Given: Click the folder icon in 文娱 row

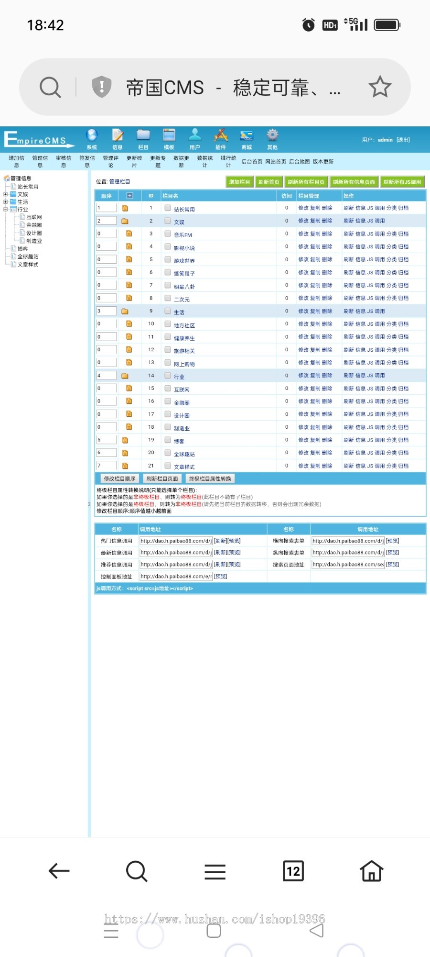Looking at the screenshot, I should pyautogui.click(x=125, y=221).
